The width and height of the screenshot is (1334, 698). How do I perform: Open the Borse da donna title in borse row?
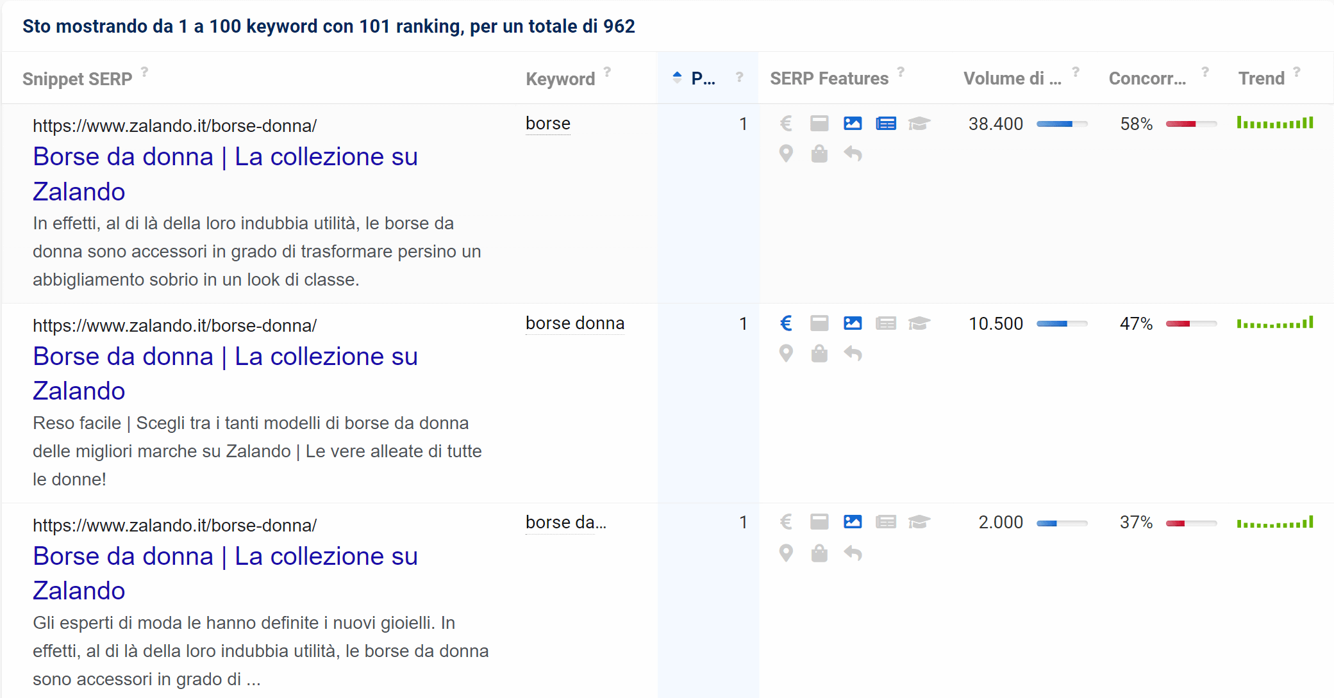225,174
